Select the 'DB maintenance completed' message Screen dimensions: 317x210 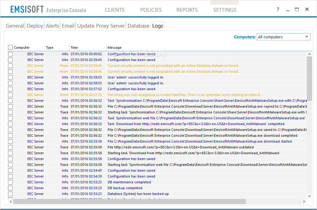coord(129,182)
